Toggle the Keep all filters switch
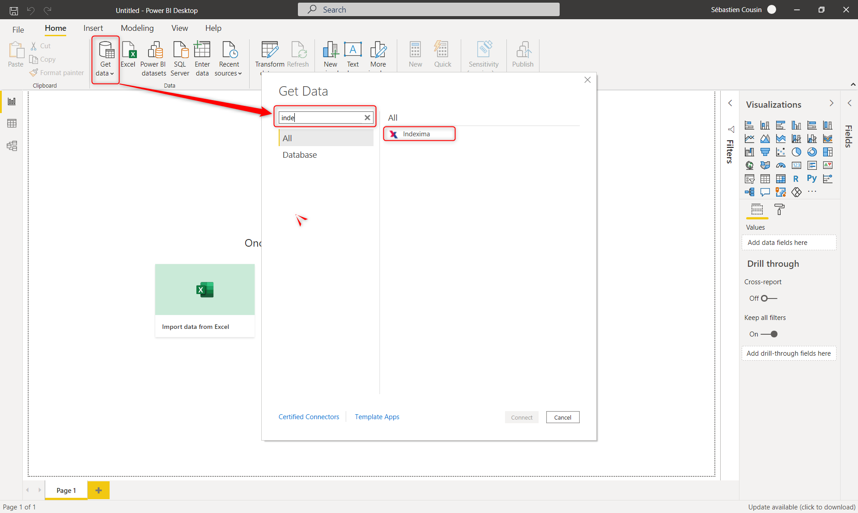The image size is (858, 513). (769, 334)
